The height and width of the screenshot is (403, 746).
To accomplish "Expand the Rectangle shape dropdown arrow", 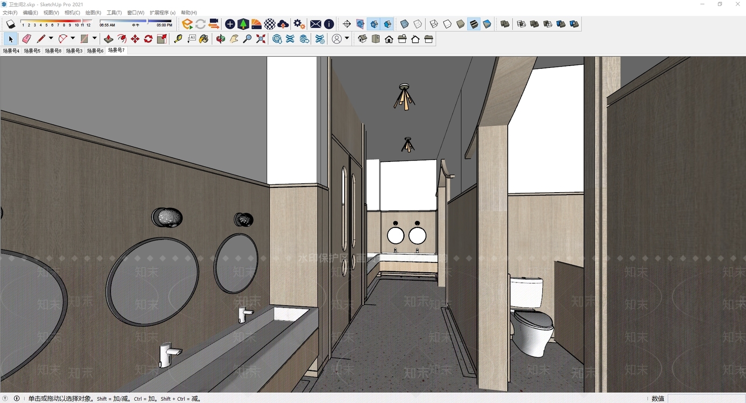I will 95,39.
